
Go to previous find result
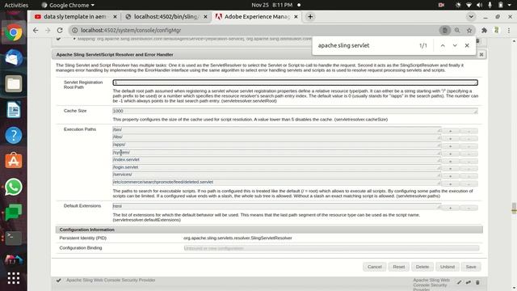pos(443,45)
